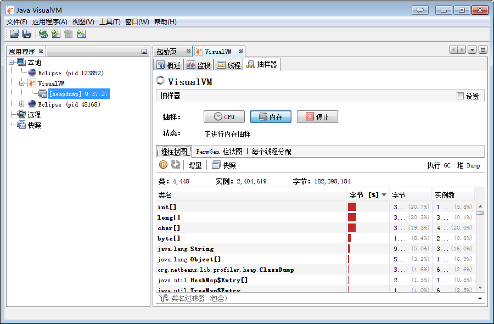Maximize the document window area
The width and height of the screenshot is (494, 324).
point(482,50)
